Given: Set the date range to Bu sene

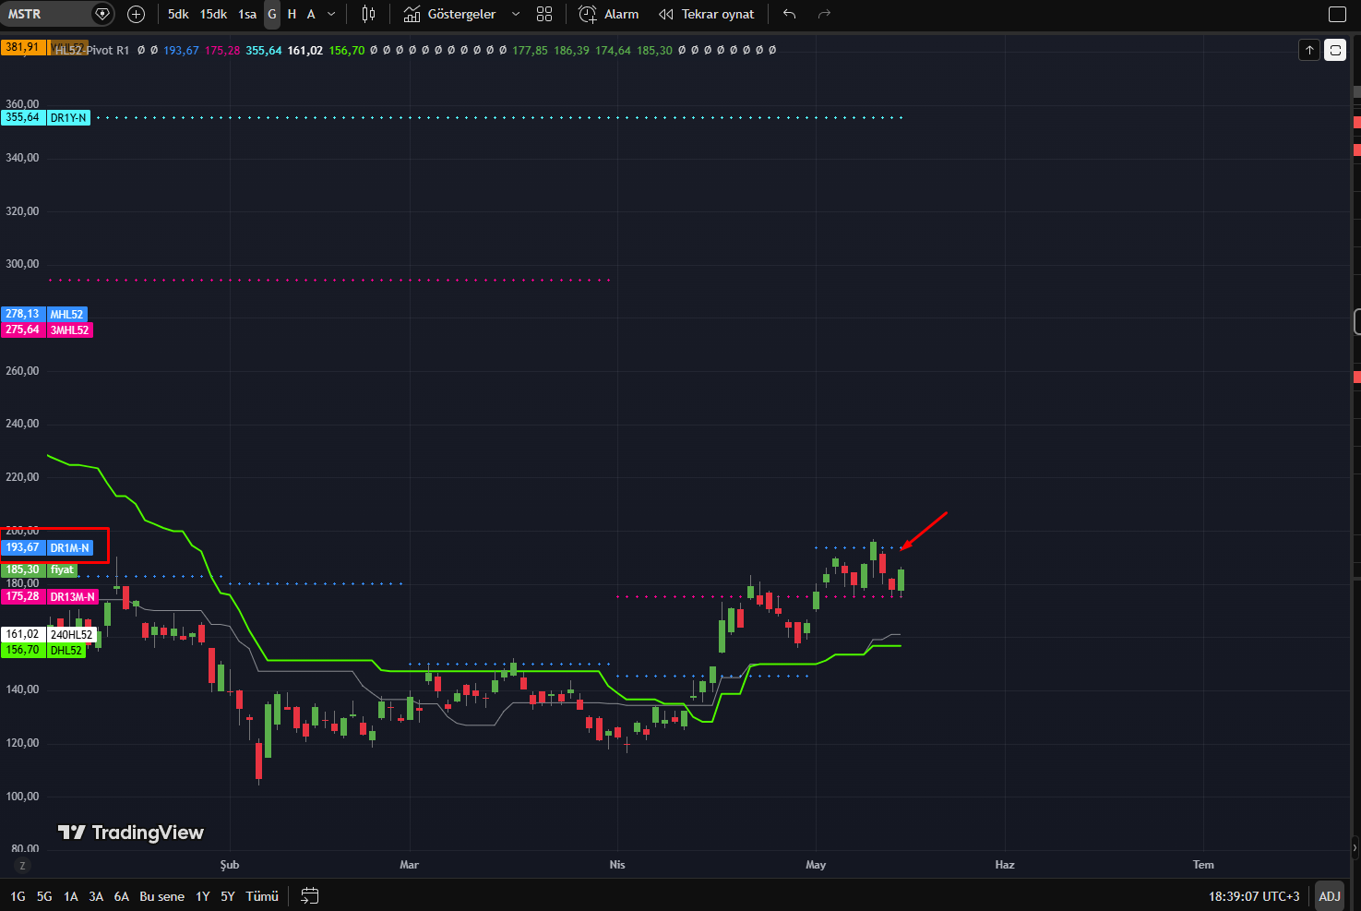Looking at the screenshot, I should [161, 896].
